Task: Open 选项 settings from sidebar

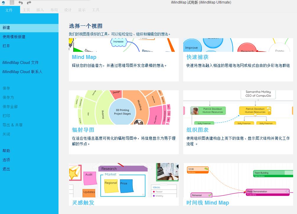Action: 6,160
